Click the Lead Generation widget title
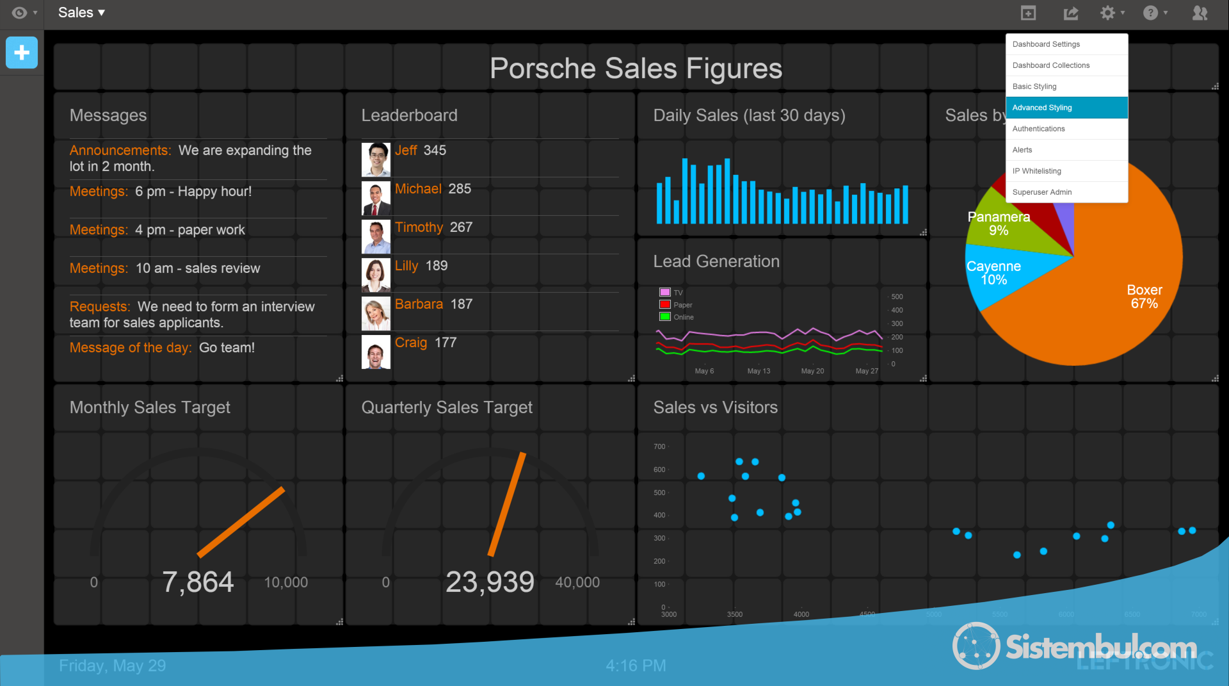Image resolution: width=1229 pixels, height=686 pixels. coord(716,261)
